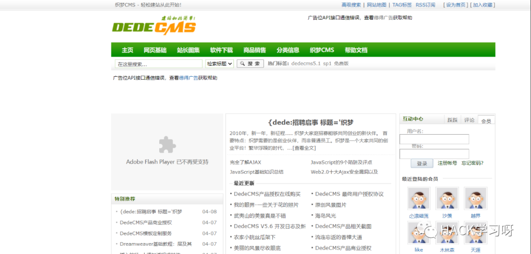531x254 pixels.
Task: Open DedeCMS产品商业授权 in latest updates list
Action: [x=343, y=248]
